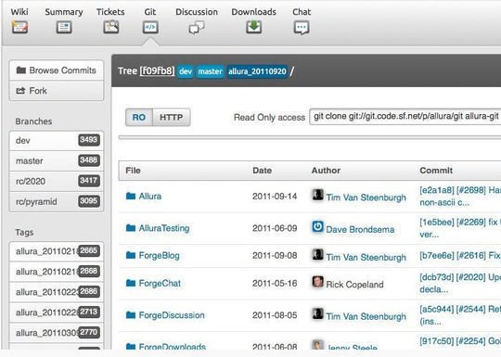Image resolution: width=501 pixels, height=357 pixels.
Task: Open the ForgeDiscussion folder link
Action: click(x=172, y=315)
